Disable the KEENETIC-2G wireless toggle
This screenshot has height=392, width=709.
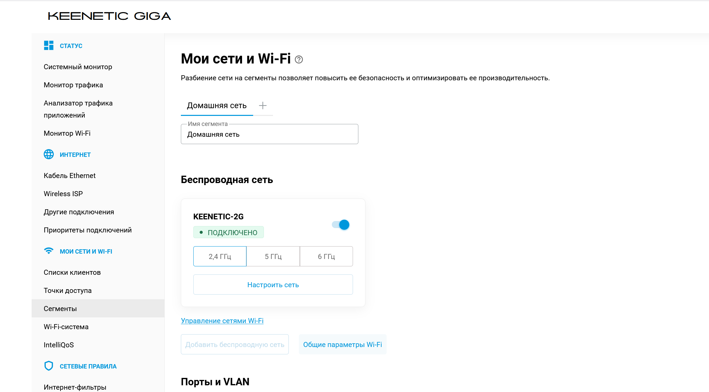coord(341,225)
